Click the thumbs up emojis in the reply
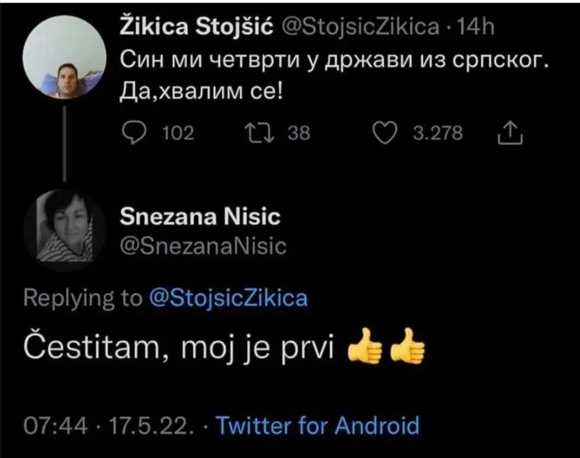 386,351
